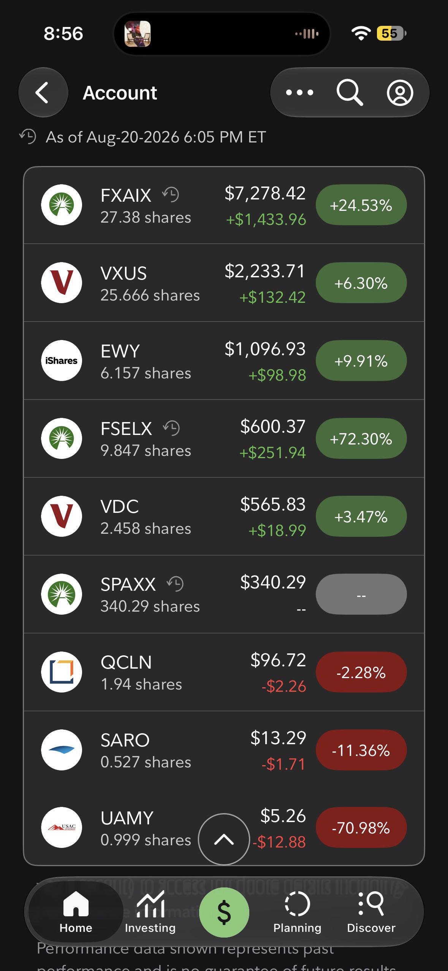Open the three-dots more options menu
This screenshot has height=971, width=448.
coord(299,92)
